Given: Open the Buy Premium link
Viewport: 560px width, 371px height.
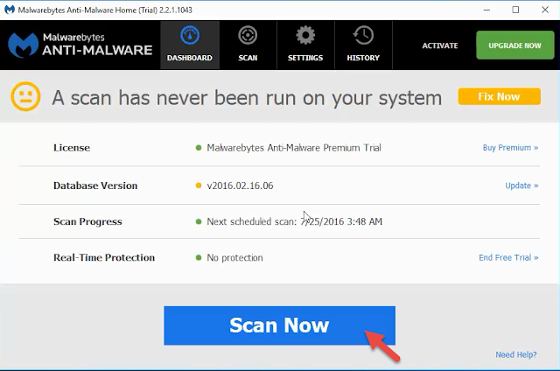Looking at the screenshot, I should 510,148.
